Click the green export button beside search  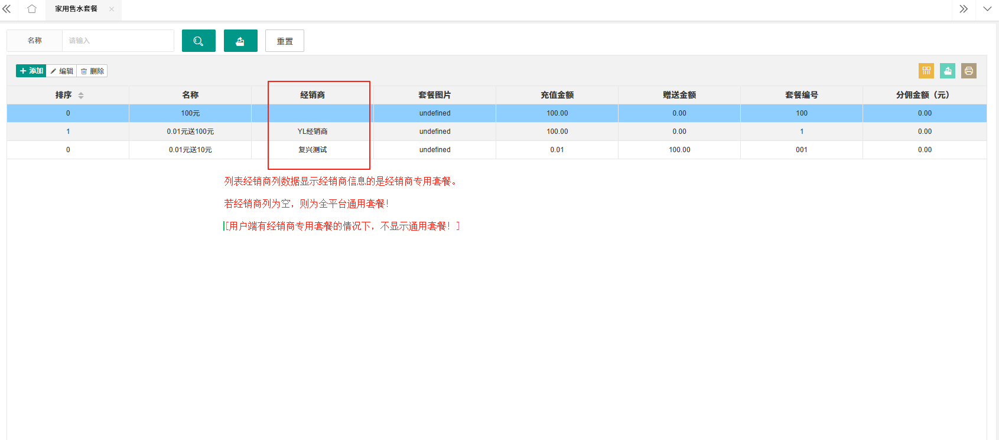click(x=240, y=41)
